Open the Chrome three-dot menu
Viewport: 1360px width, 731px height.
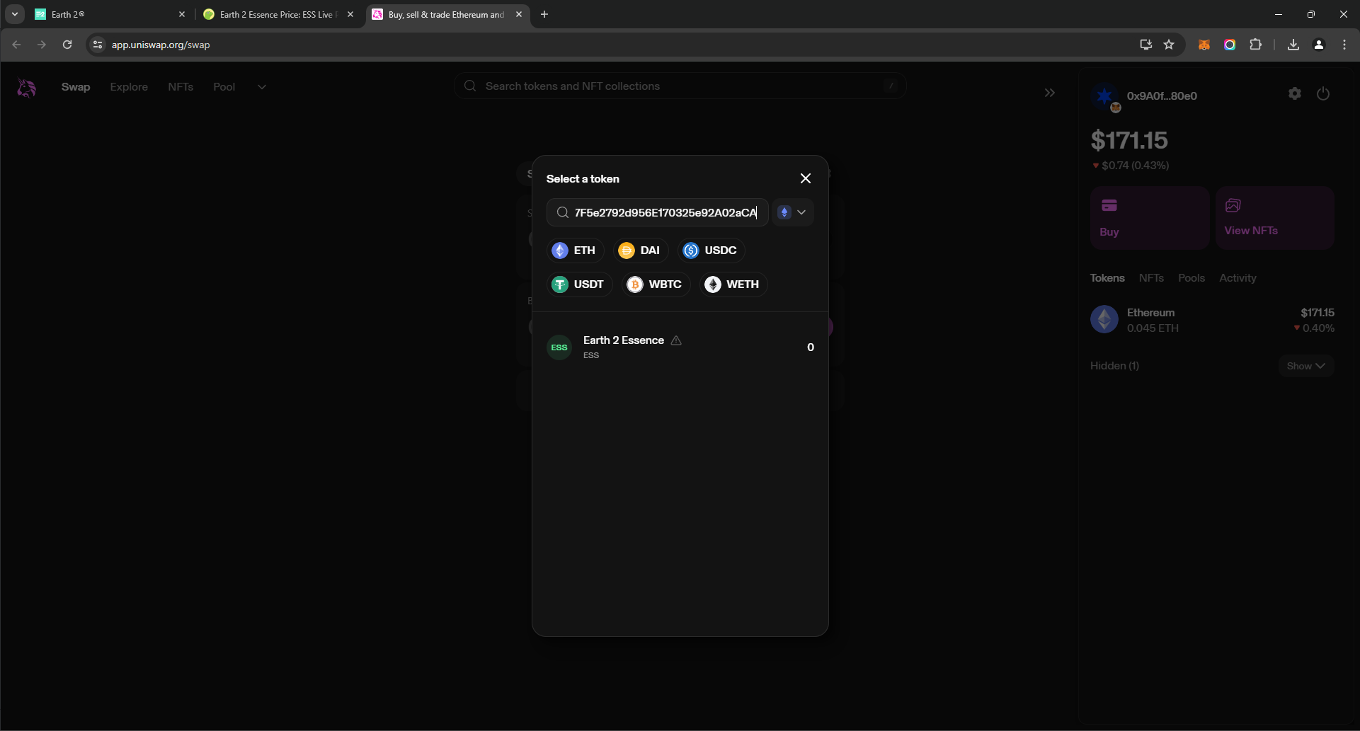point(1344,45)
